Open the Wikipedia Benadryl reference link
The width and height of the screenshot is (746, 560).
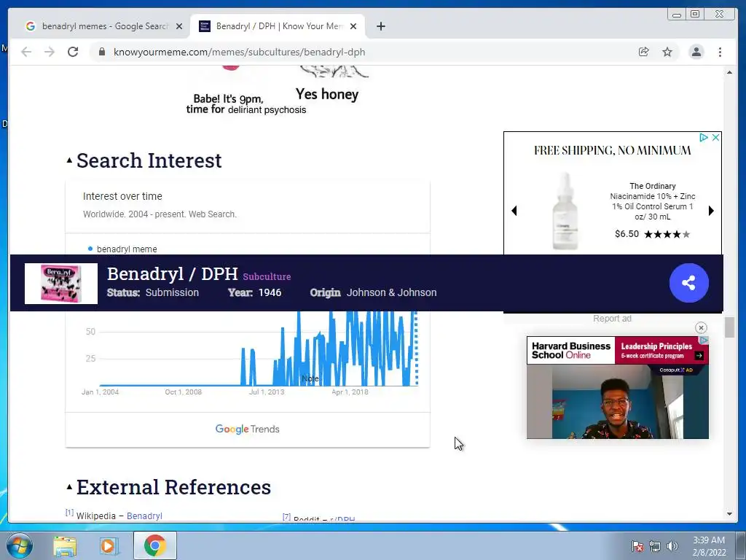click(x=144, y=516)
